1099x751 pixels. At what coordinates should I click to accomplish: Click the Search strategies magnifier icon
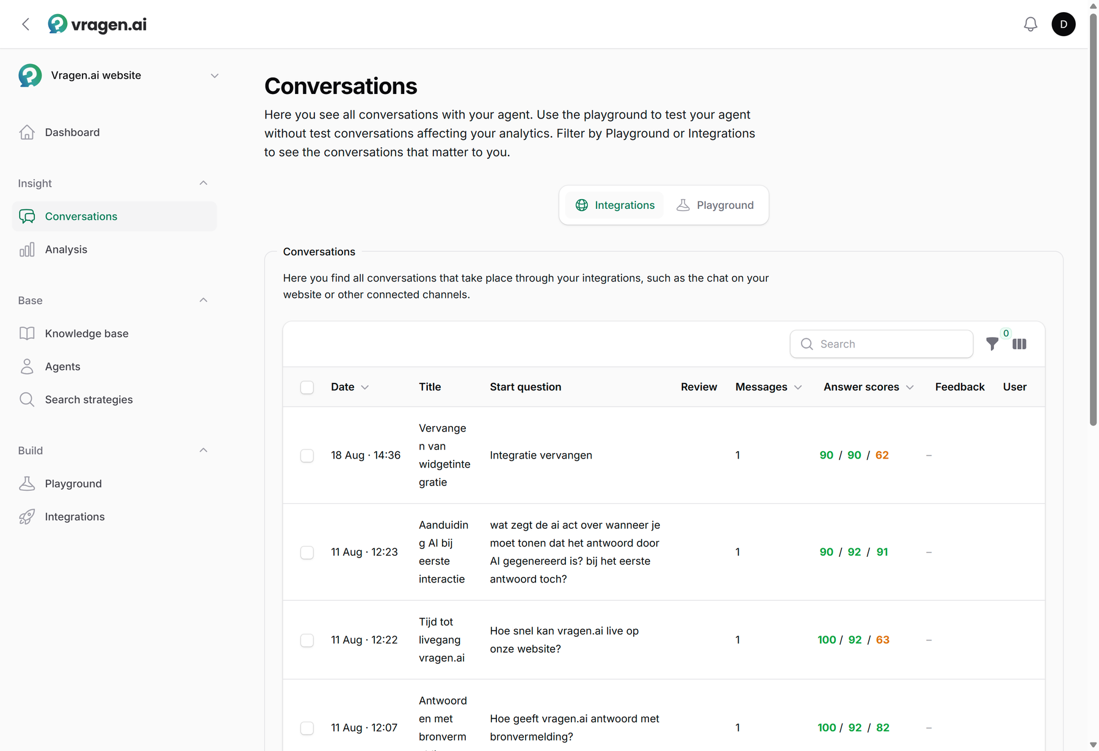pyautogui.click(x=27, y=399)
